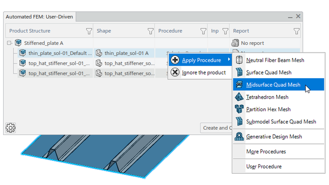Select the Partition Hex Mesh icon

[x=239, y=109]
